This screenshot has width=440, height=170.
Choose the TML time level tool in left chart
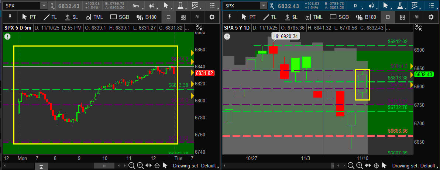[94, 17]
